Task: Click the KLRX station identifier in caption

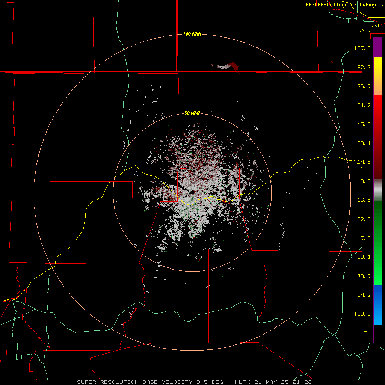Action: pyautogui.click(x=243, y=382)
